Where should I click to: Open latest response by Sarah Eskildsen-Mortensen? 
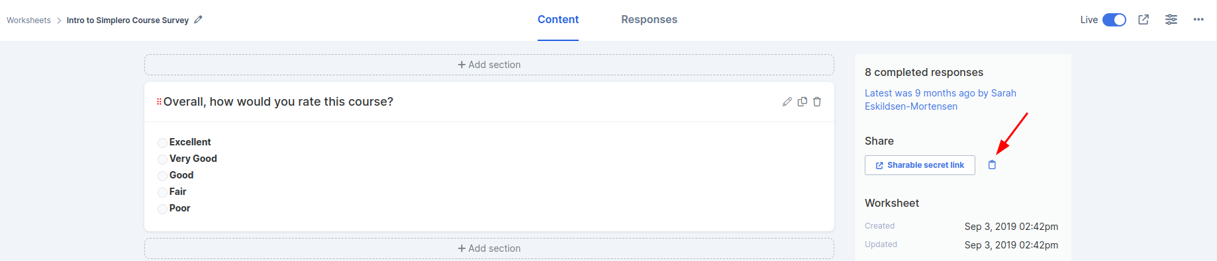pos(940,100)
